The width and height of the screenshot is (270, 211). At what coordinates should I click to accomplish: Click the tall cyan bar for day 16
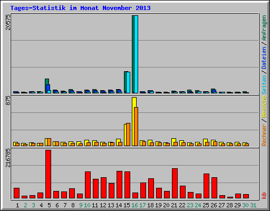(136, 54)
